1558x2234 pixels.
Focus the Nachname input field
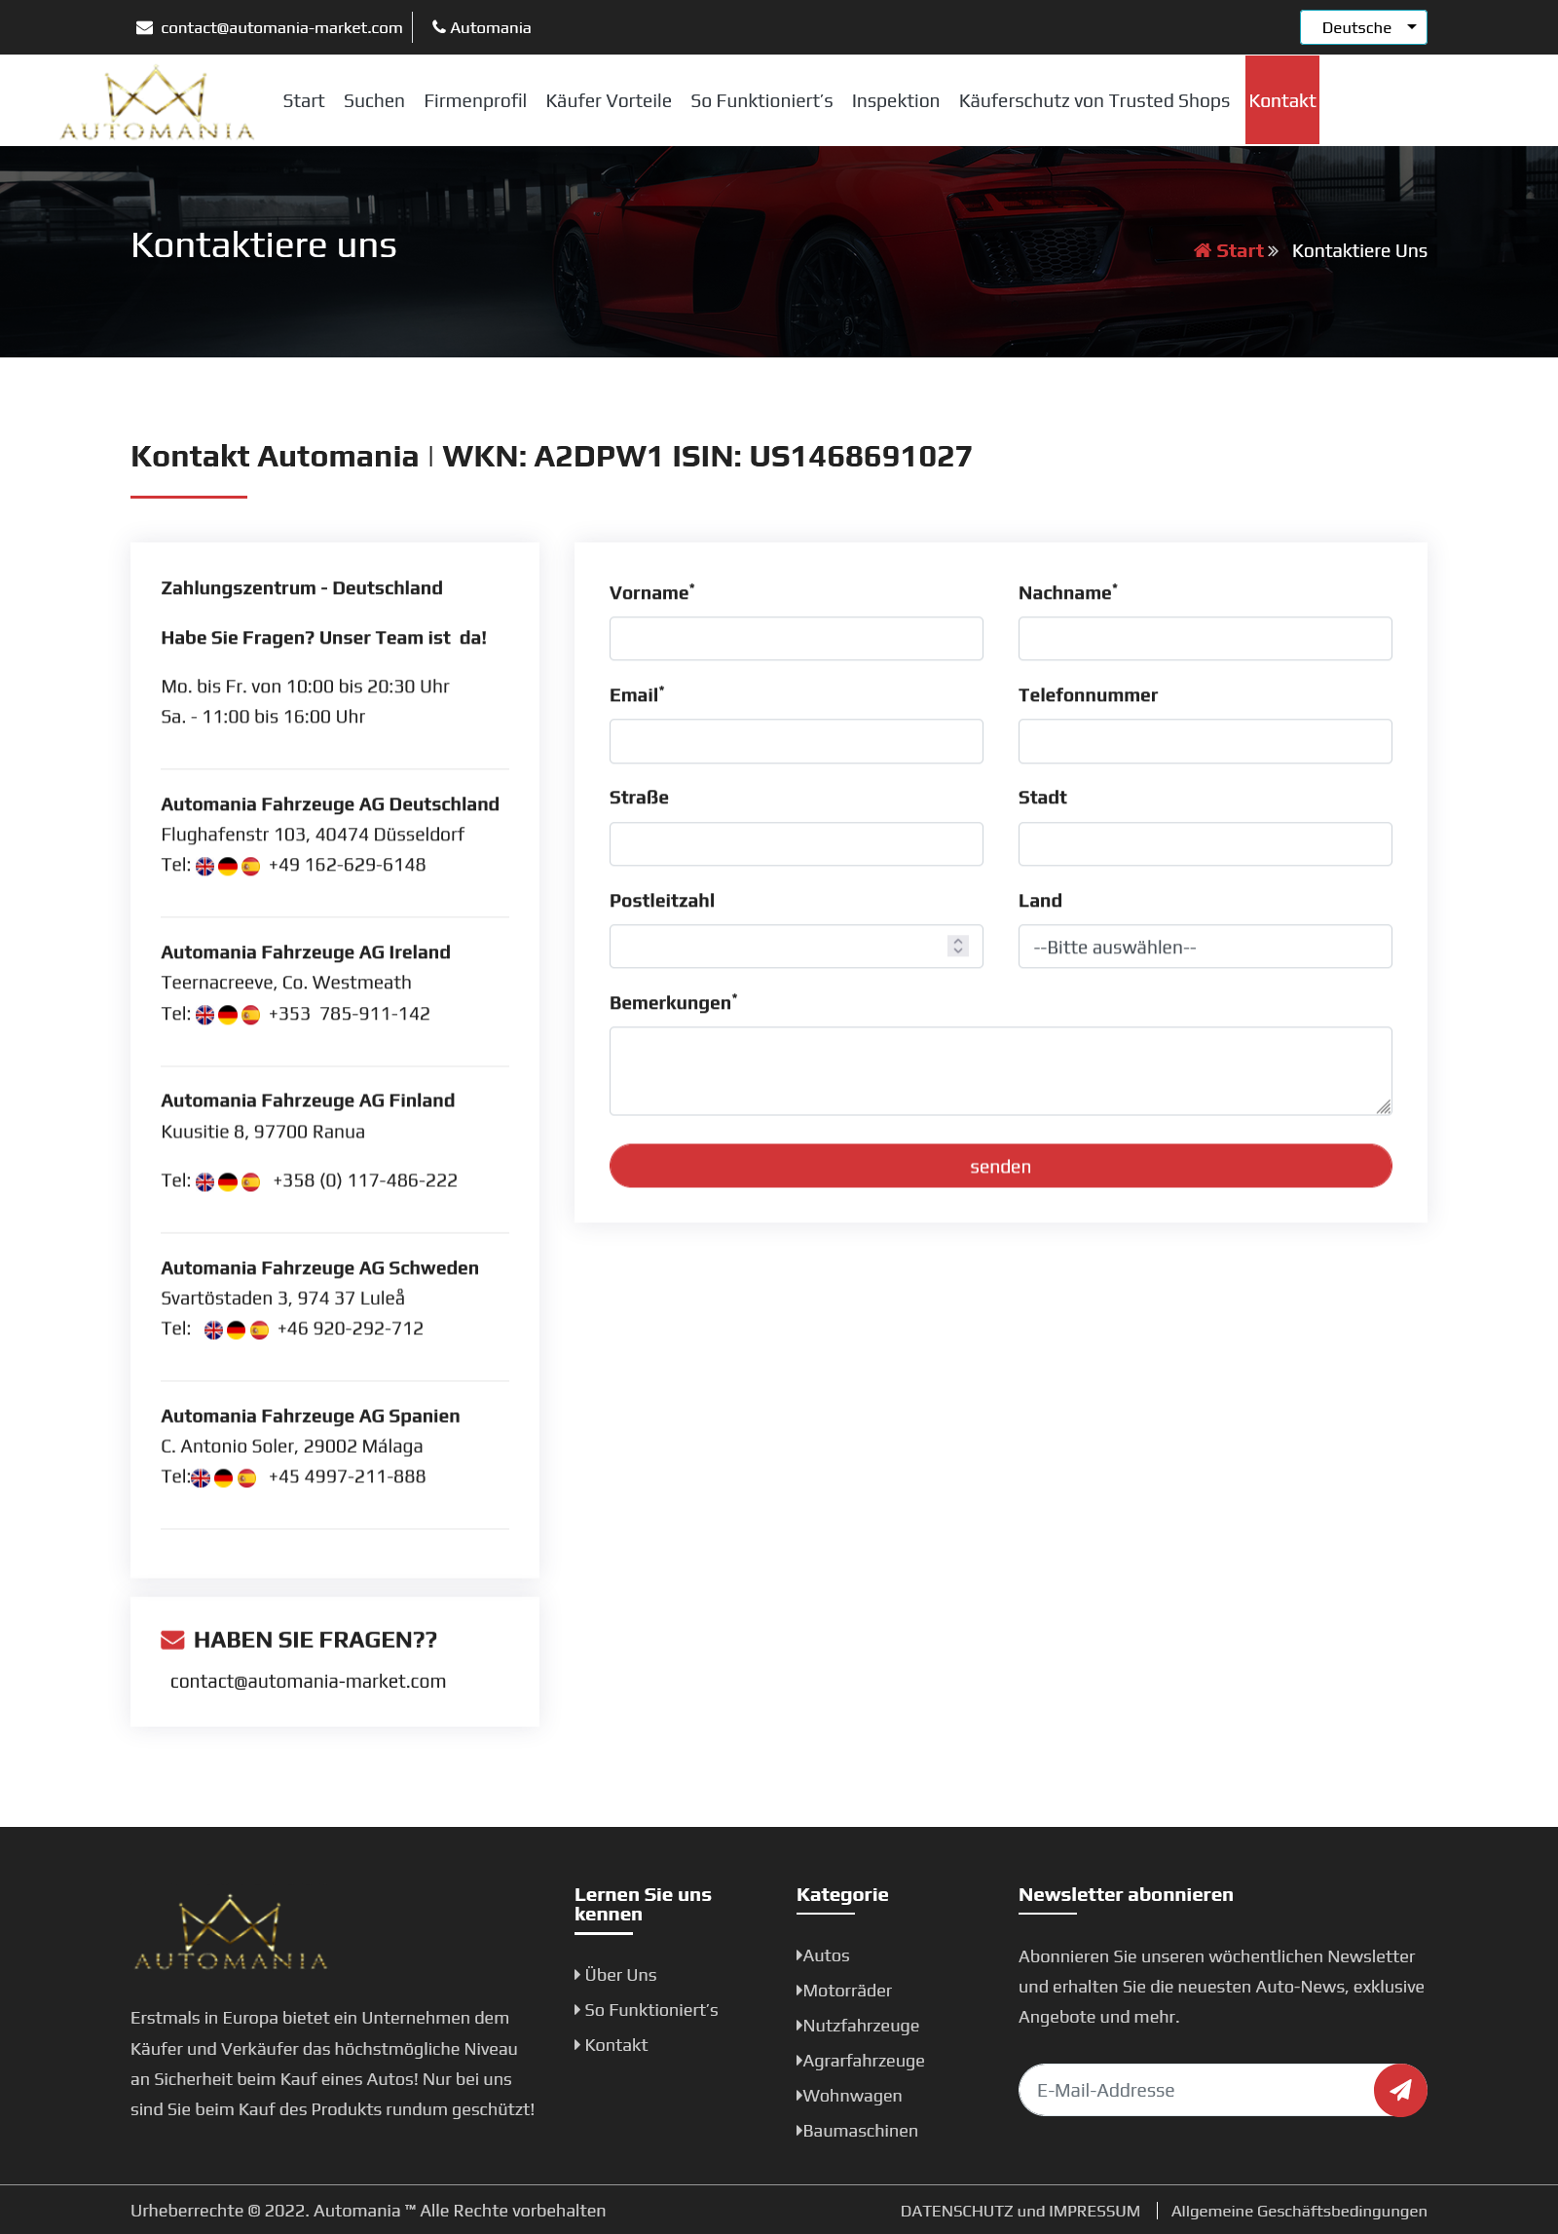coord(1205,639)
